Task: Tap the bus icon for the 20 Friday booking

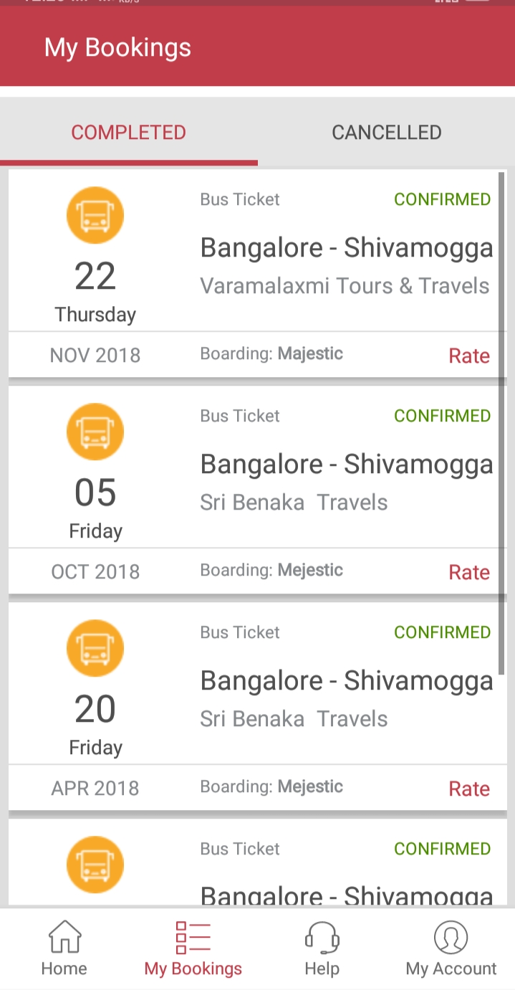Action: [x=95, y=648]
